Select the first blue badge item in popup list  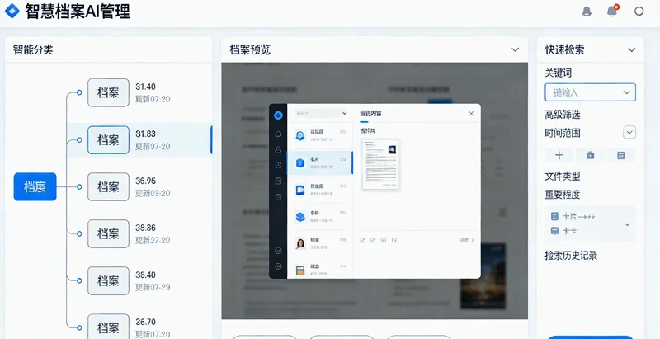pyautogui.click(x=320, y=135)
